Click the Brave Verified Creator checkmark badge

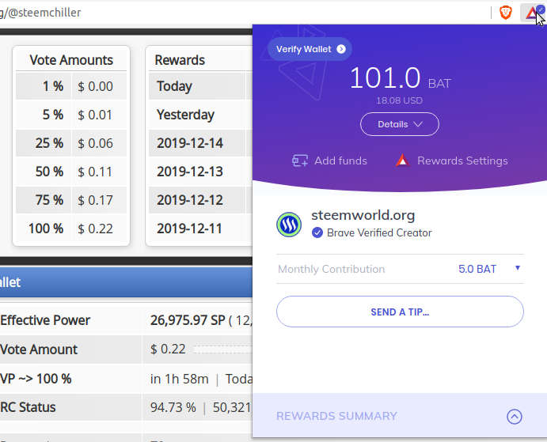coord(317,232)
